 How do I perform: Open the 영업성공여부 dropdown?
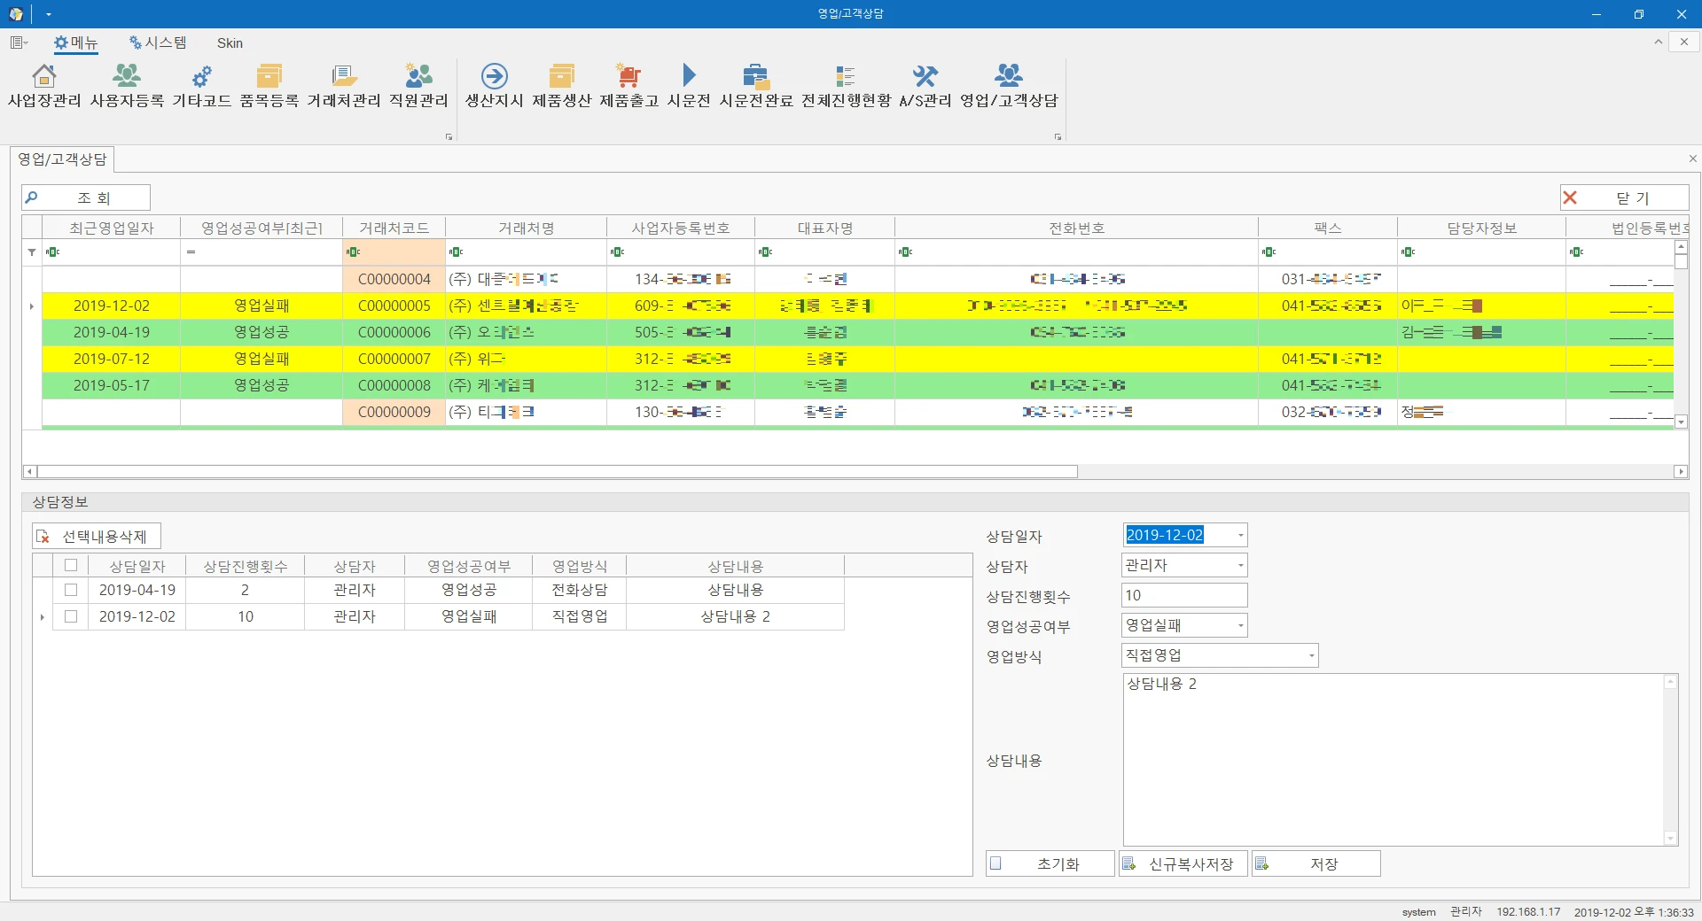(x=1240, y=626)
